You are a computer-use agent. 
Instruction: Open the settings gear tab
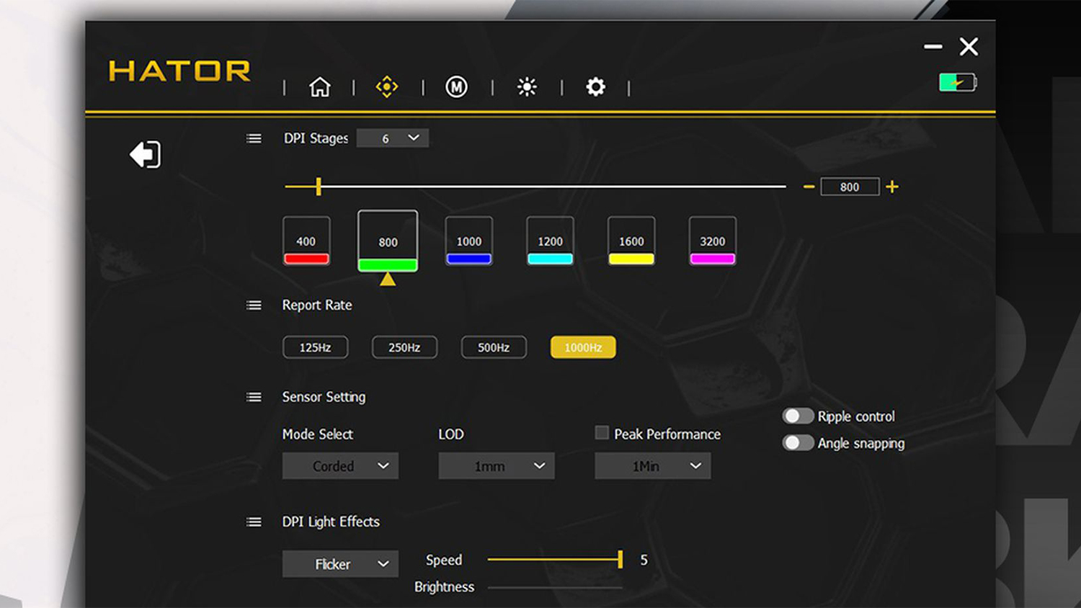pyautogui.click(x=596, y=87)
